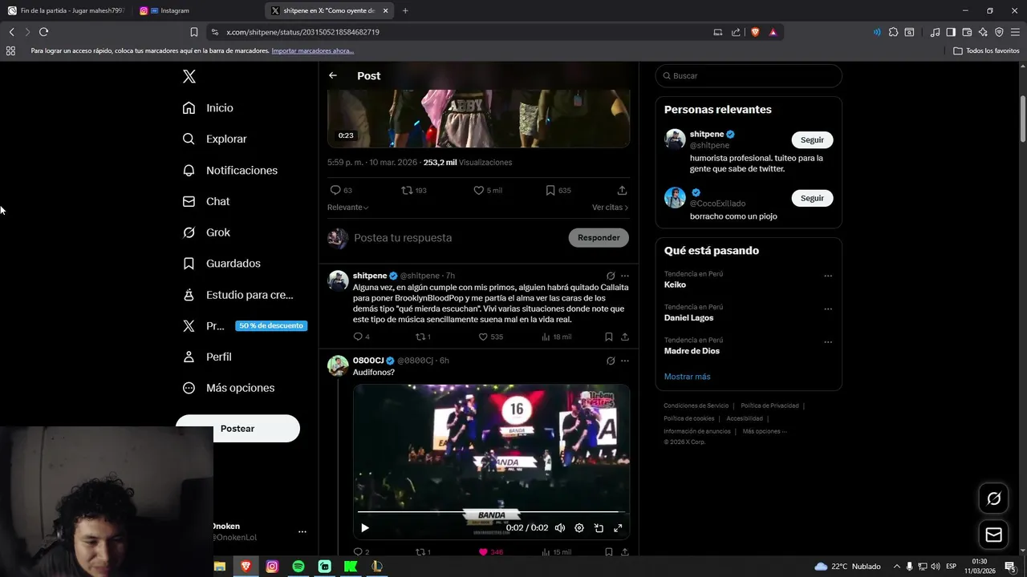The image size is (1027, 577).
Task: Open Chat from the sidebar
Action: tap(206, 201)
